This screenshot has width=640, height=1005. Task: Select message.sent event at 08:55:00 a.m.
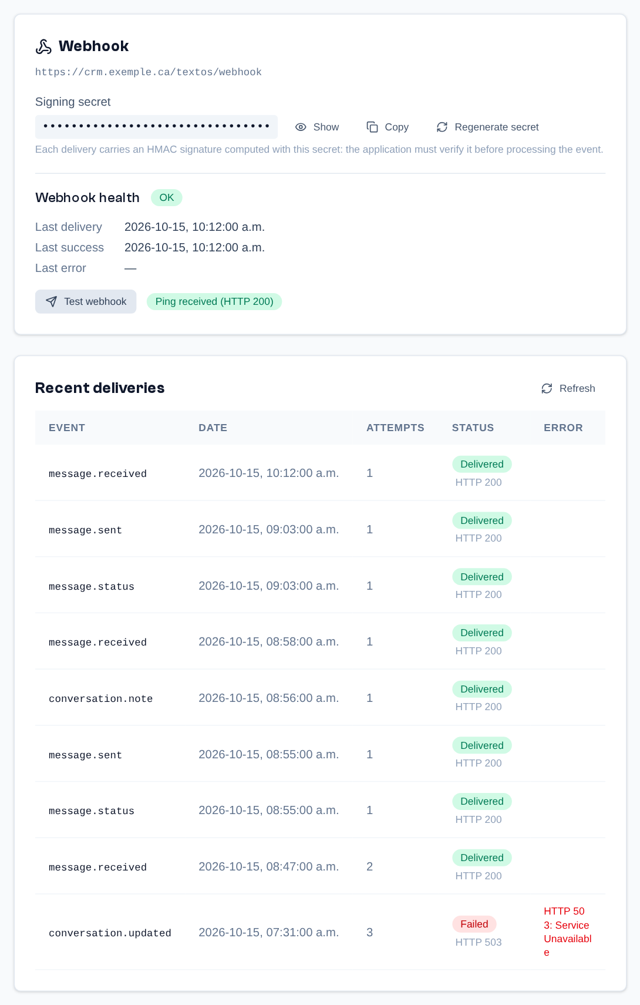point(85,755)
